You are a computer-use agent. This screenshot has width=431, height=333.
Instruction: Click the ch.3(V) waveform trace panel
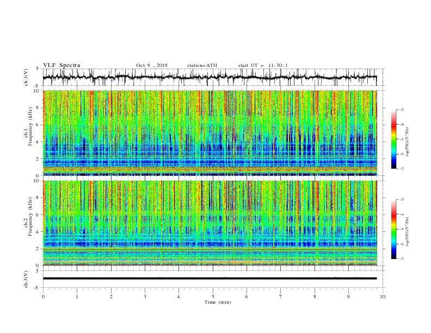click(214, 279)
